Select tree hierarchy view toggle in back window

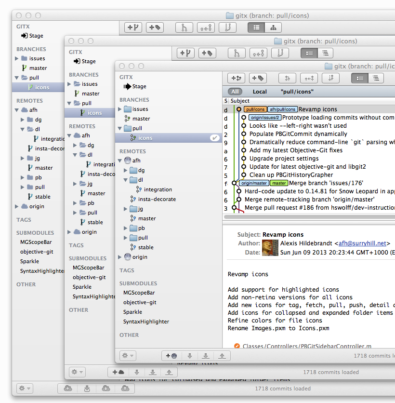click(x=273, y=27)
